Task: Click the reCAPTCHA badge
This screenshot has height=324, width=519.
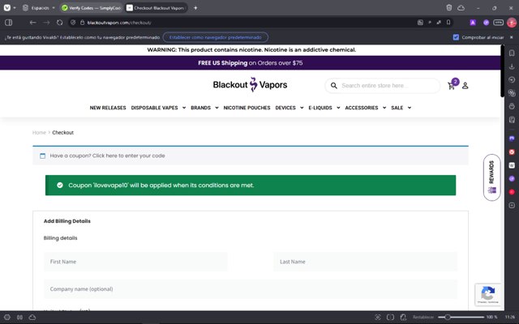Action: point(488,294)
